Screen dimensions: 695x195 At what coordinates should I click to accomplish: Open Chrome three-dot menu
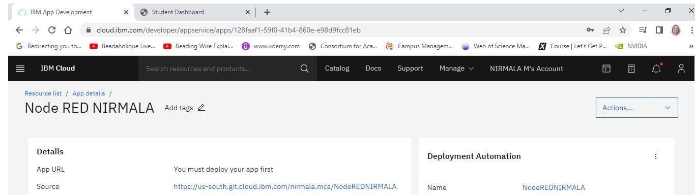click(692, 30)
